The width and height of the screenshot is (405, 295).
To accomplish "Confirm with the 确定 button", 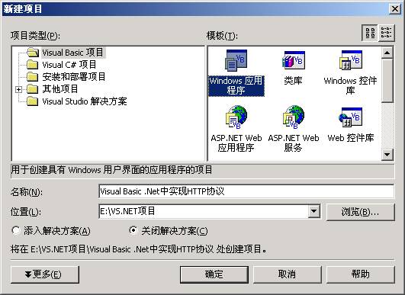I will [x=214, y=274].
